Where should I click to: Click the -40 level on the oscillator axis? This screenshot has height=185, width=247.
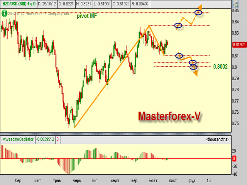click(234, 174)
